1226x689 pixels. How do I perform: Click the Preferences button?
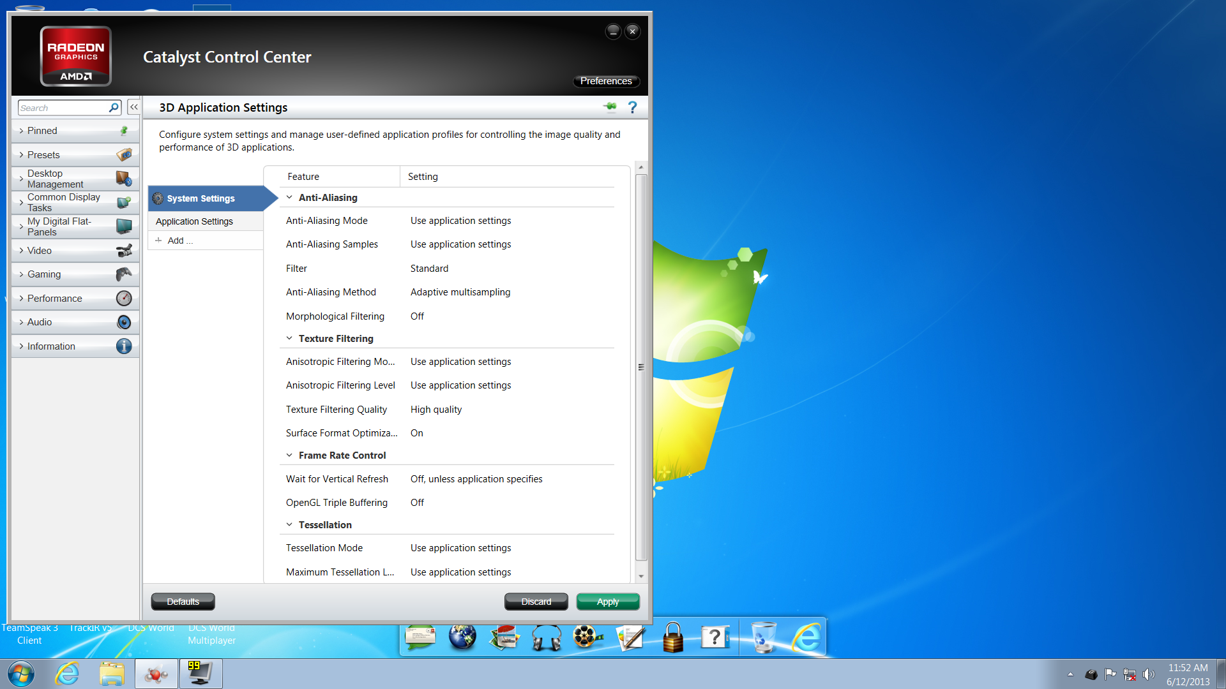click(606, 81)
